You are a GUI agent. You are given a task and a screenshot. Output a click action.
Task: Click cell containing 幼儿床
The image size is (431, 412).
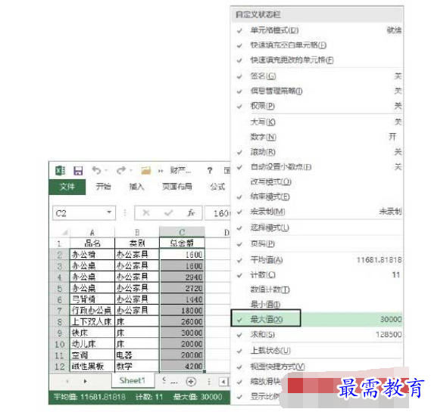click(x=92, y=344)
